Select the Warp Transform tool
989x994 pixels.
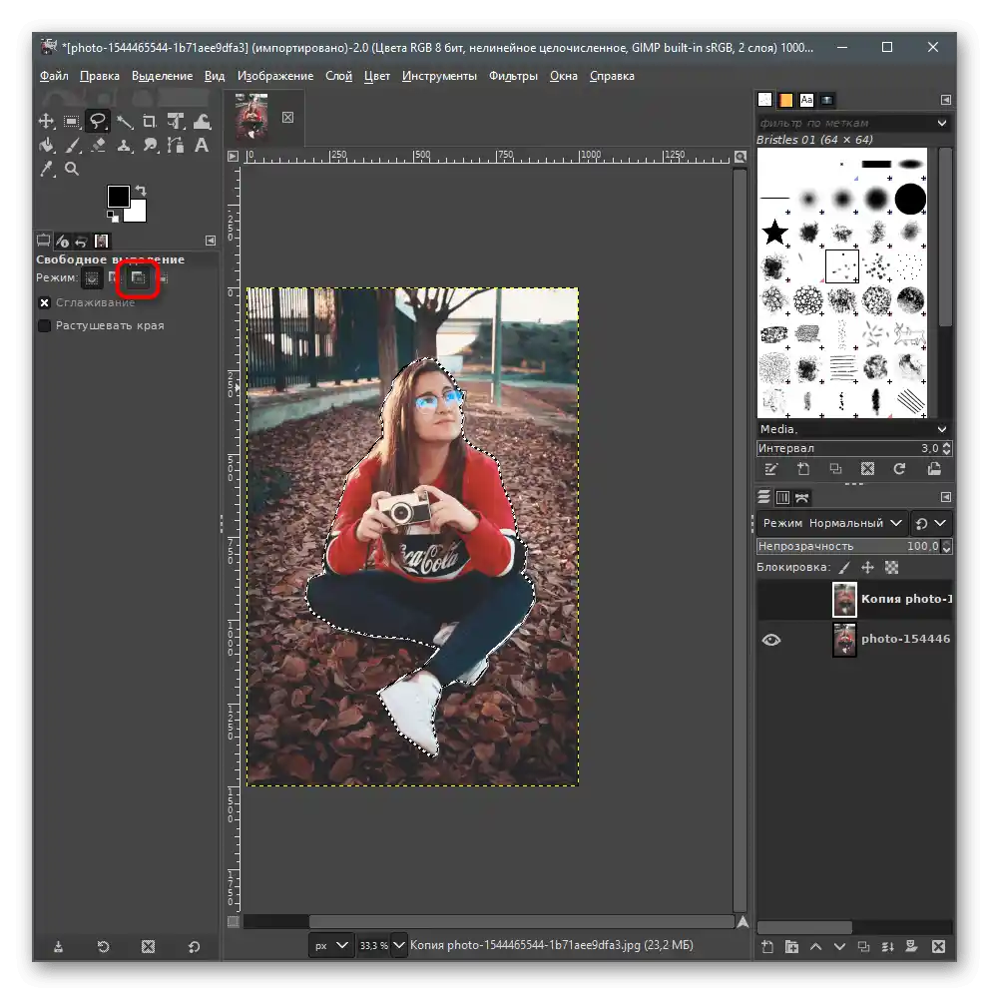(x=202, y=121)
